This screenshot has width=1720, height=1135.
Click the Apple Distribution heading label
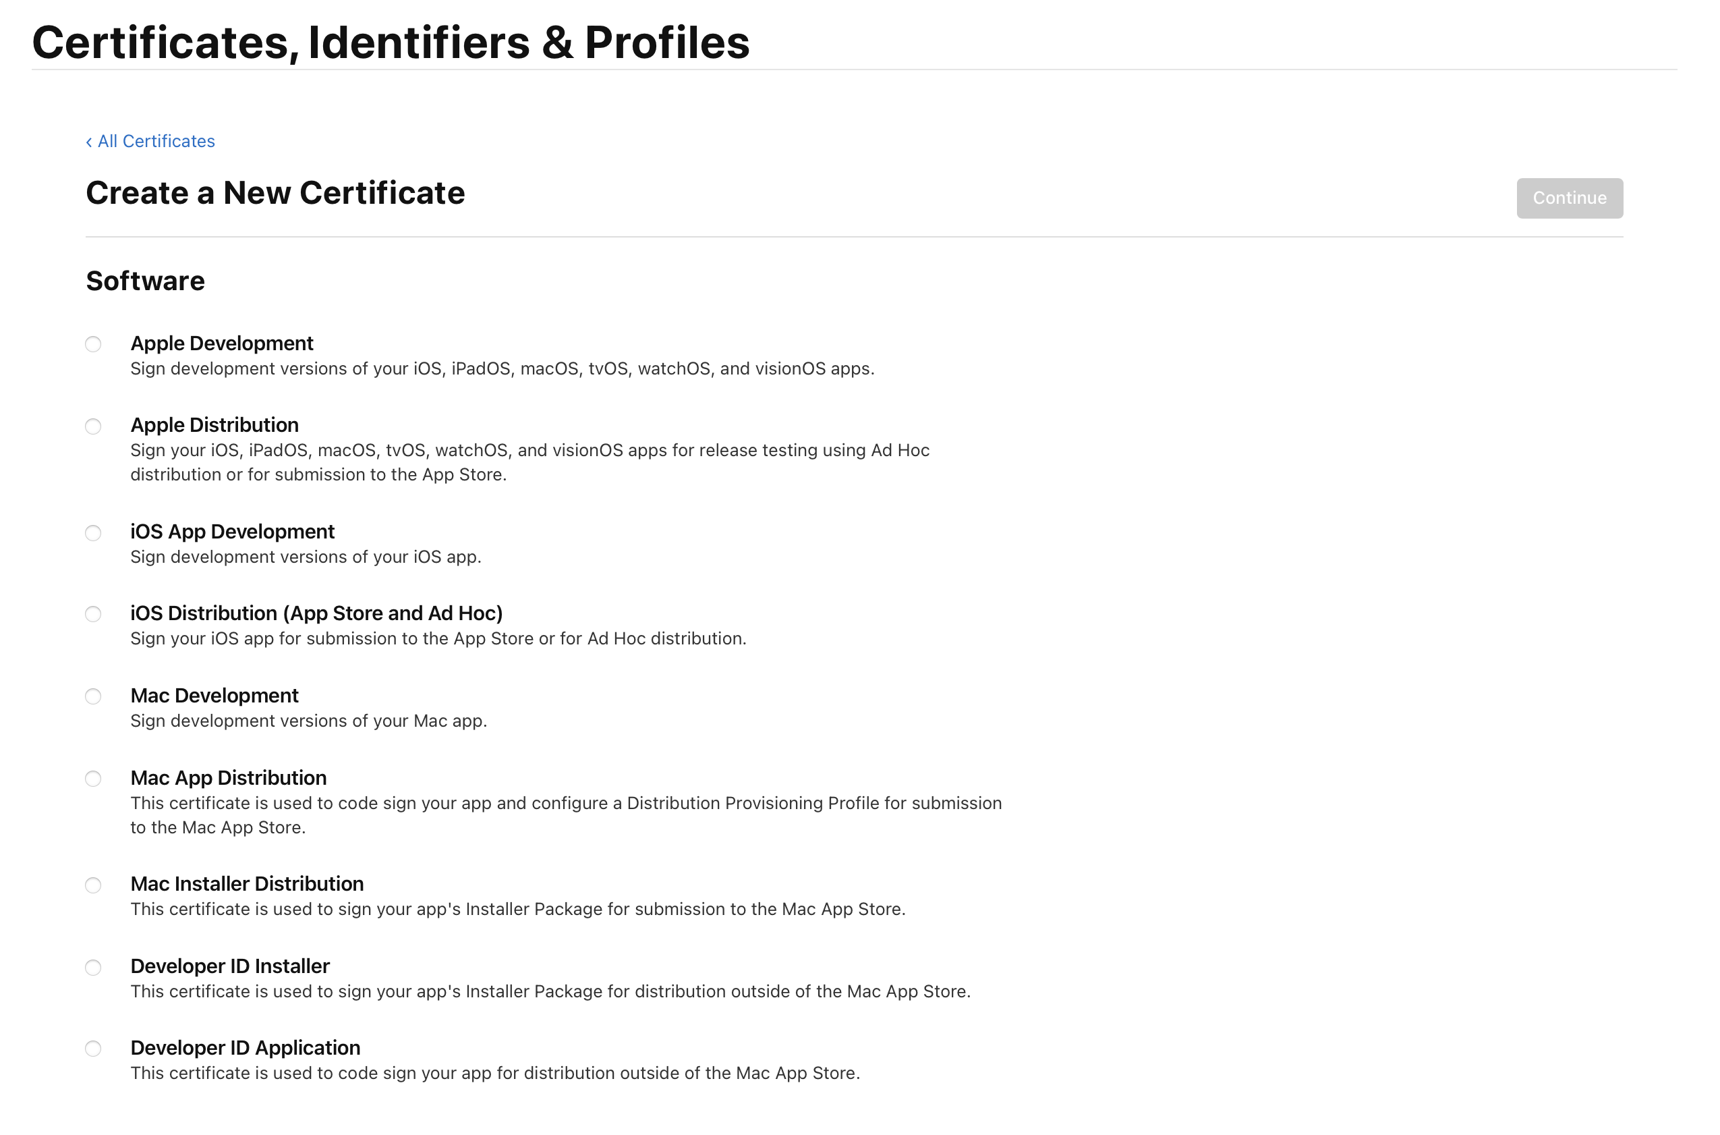click(215, 426)
